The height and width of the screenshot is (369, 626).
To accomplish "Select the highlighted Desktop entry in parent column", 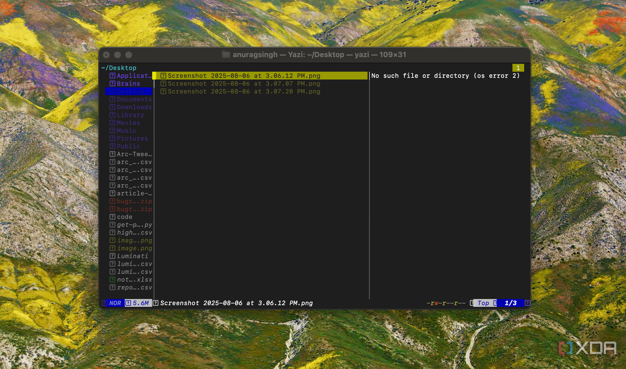I will [x=129, y=91].
